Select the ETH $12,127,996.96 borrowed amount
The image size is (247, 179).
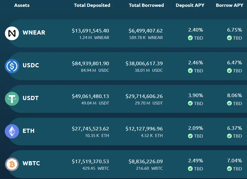pos(144,129)
